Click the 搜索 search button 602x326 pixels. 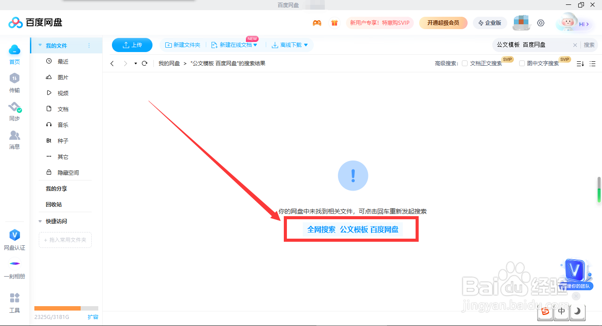(x=589, y=45)
